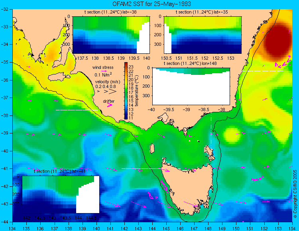
Task: Click Flinders Island northeast of Tasmania
Action: point(208,151)
